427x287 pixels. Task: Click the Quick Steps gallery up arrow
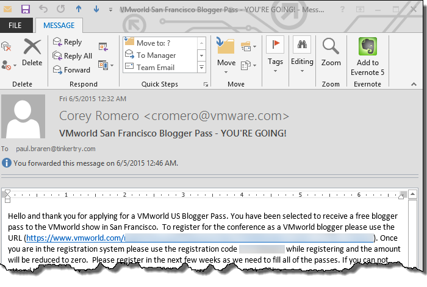201,43
